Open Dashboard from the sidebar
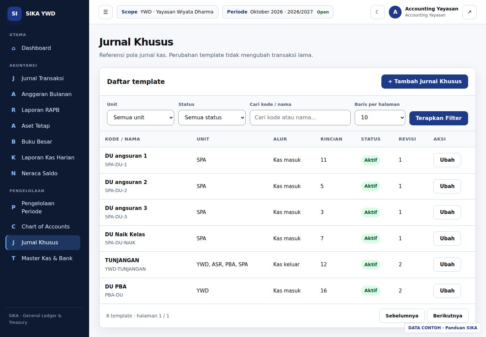 click(x=43, y=48)
